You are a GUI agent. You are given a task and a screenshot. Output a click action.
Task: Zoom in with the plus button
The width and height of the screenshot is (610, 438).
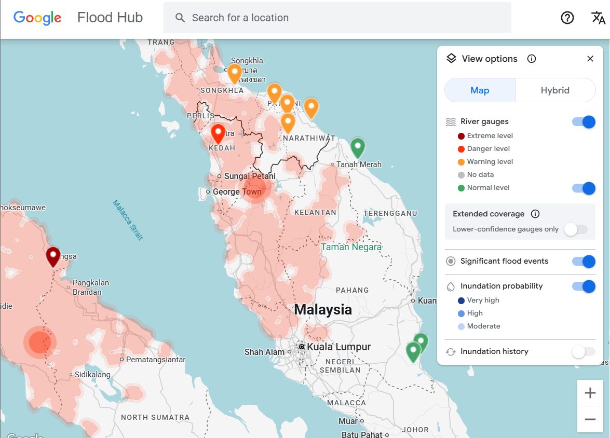click(590, 393)
